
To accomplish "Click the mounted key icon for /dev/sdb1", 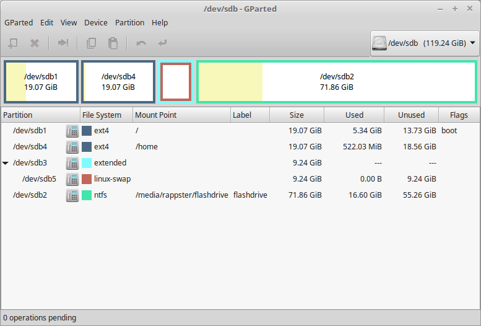I will tap(72, 131).
